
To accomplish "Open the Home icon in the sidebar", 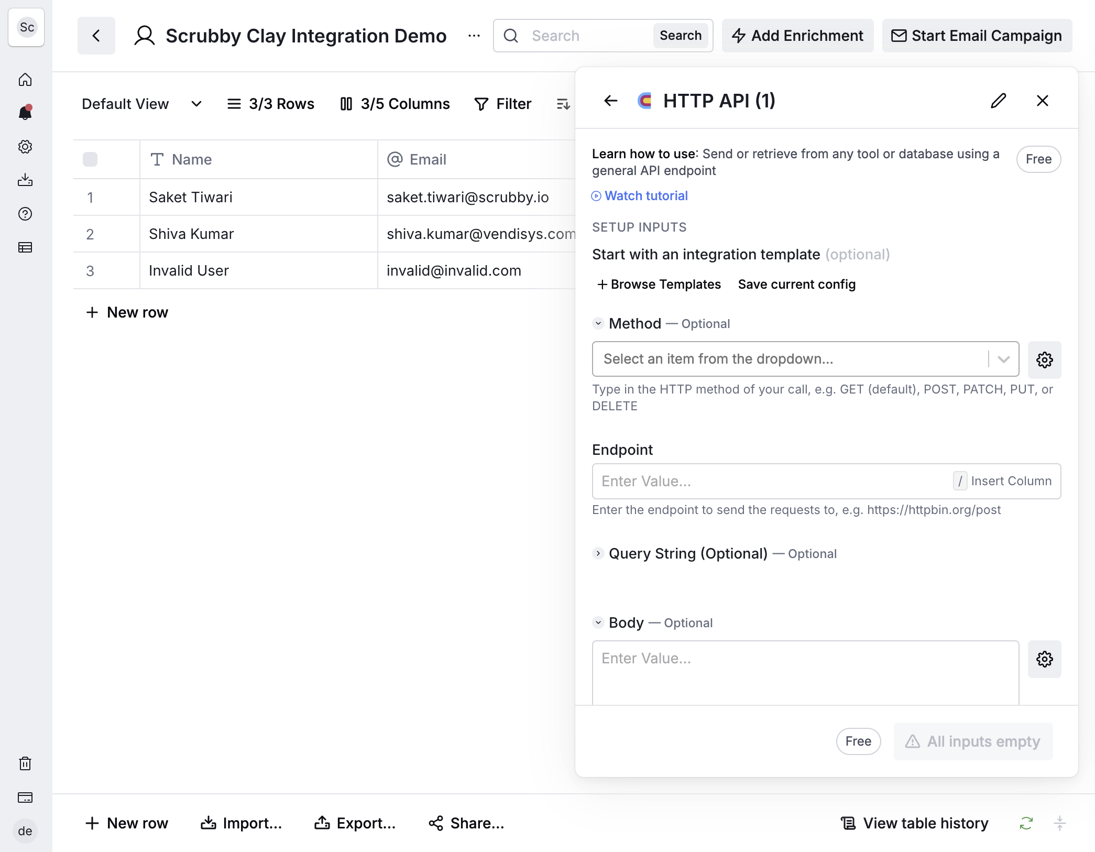I will pyautogui.click(x=25, y=80).
